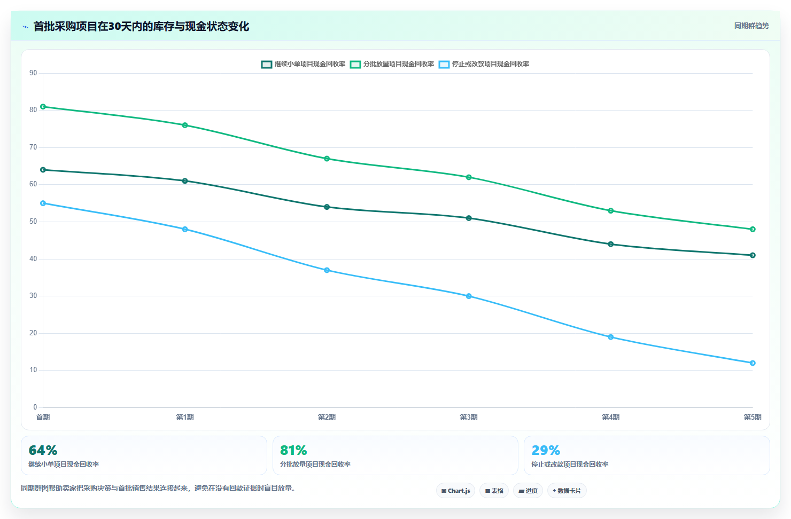Select the 分批放量 data point at 首期 (81)

43,107
